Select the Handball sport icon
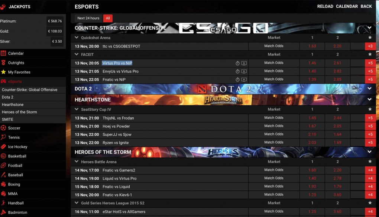The width and height of the screenshot is (379, 217). [3, 203]
